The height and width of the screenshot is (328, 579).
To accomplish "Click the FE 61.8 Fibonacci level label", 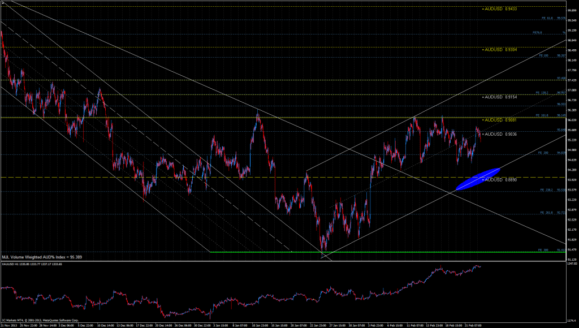I will coord(547,18).
